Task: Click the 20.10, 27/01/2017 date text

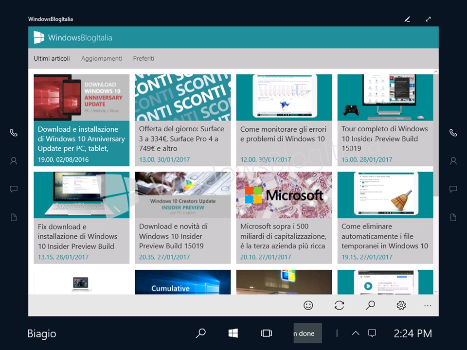Action: 266,257
